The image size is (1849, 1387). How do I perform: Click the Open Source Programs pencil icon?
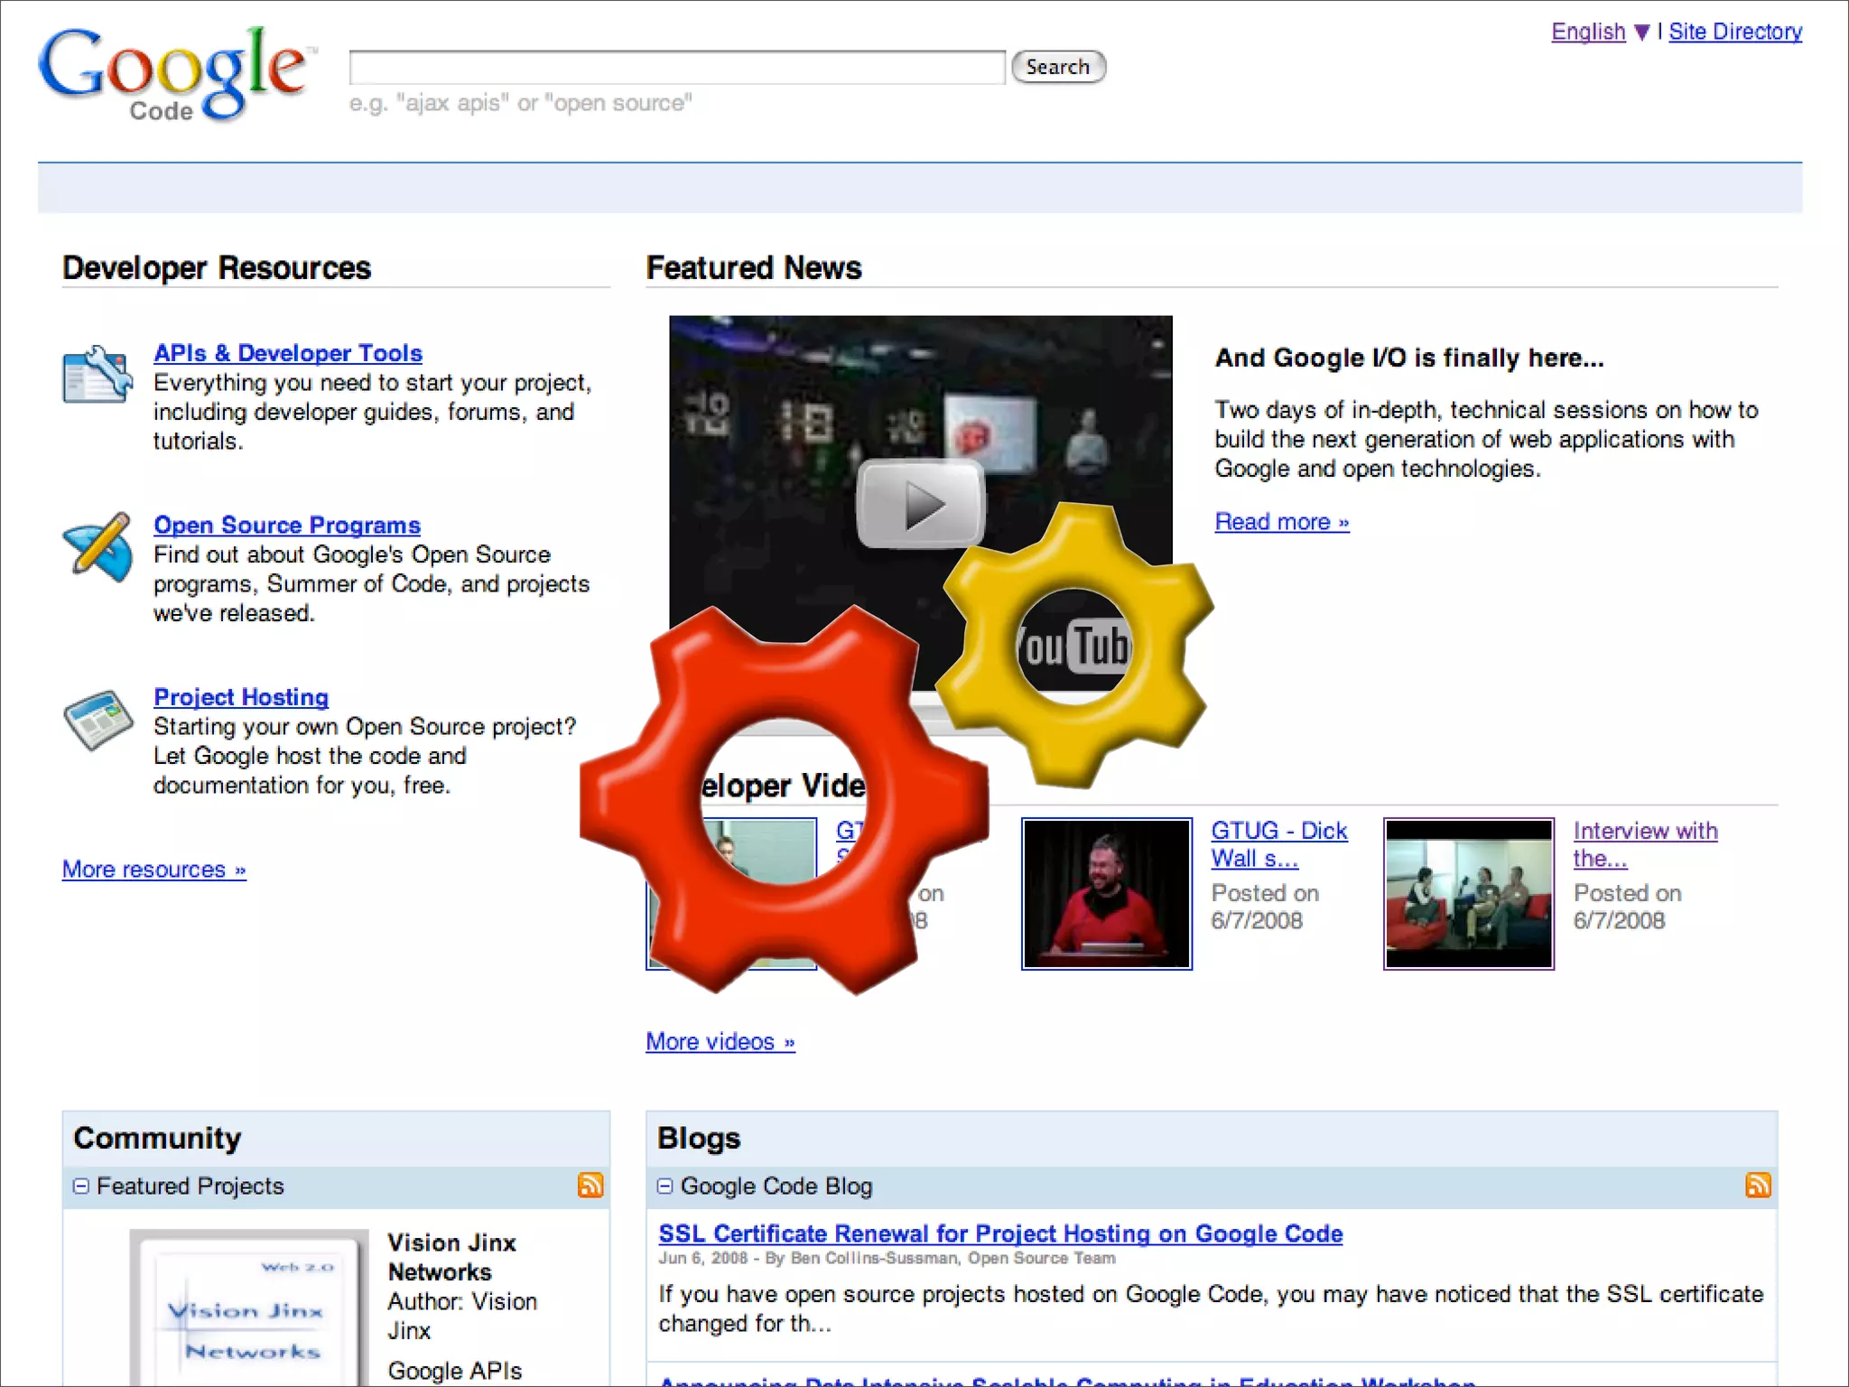(x=98, y=547)
